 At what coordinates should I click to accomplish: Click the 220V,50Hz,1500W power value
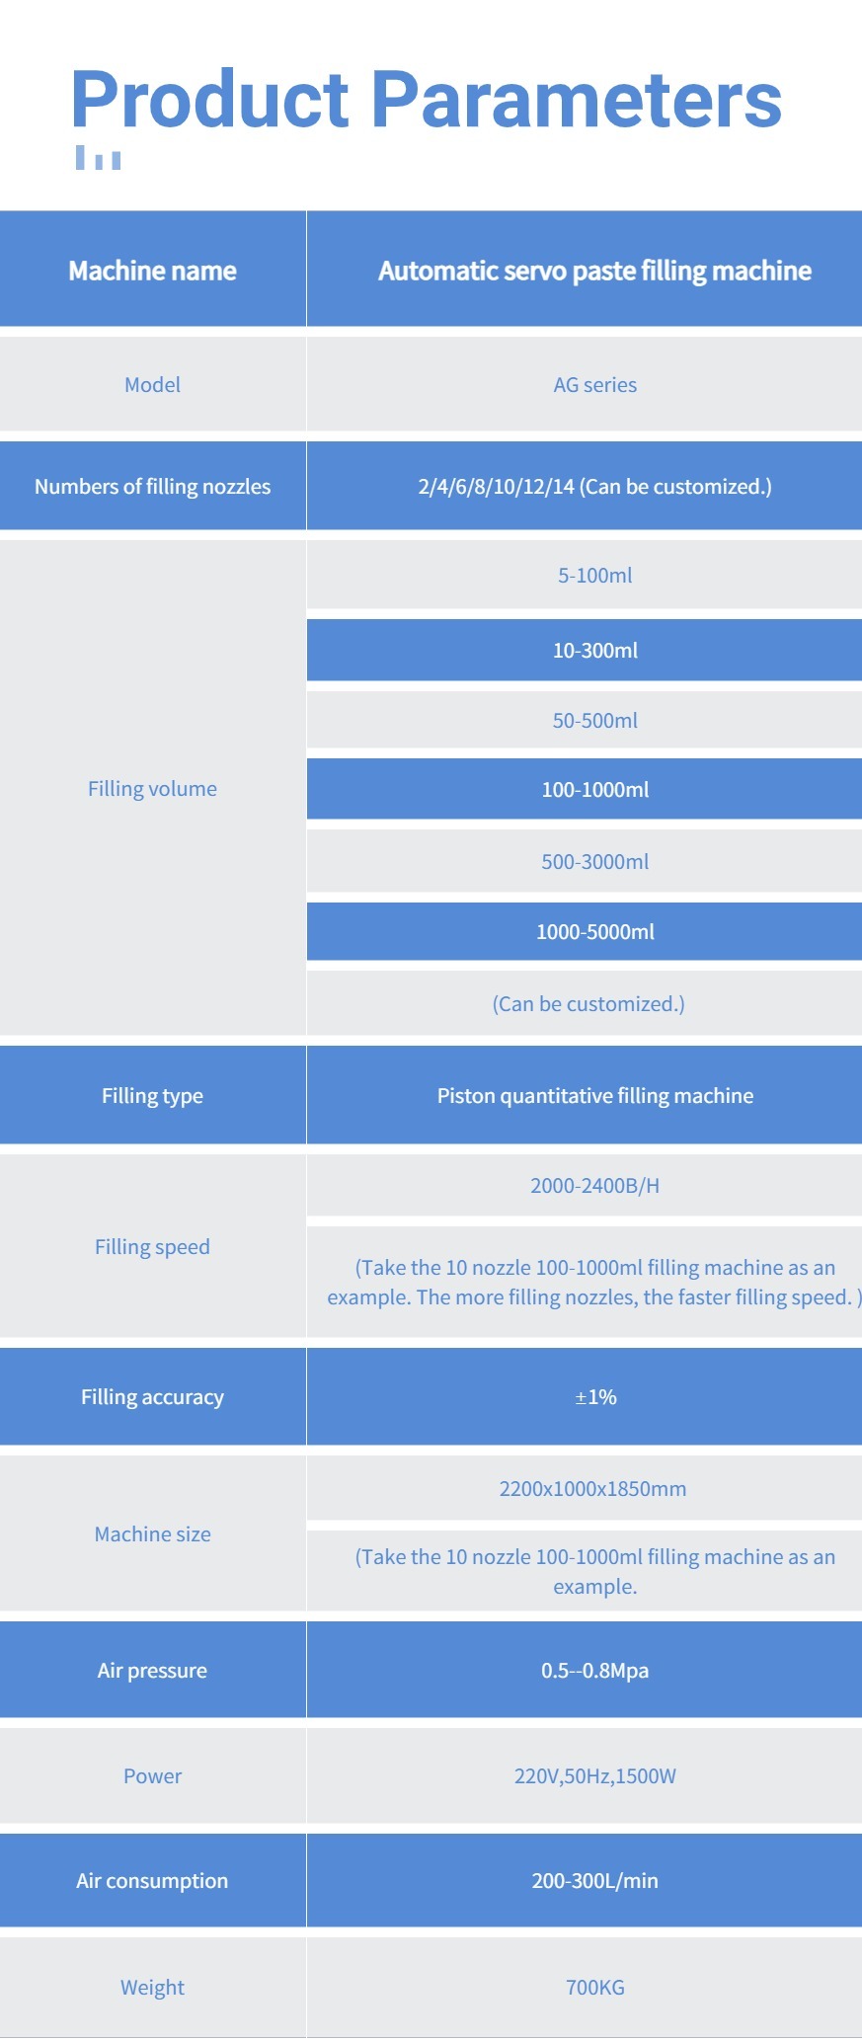[594, 1775]
